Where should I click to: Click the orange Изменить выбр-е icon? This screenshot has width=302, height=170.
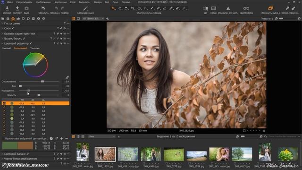pos(270,8)
